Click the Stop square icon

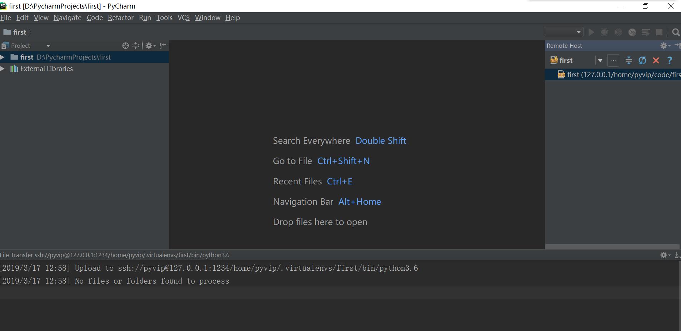point(659,32)
